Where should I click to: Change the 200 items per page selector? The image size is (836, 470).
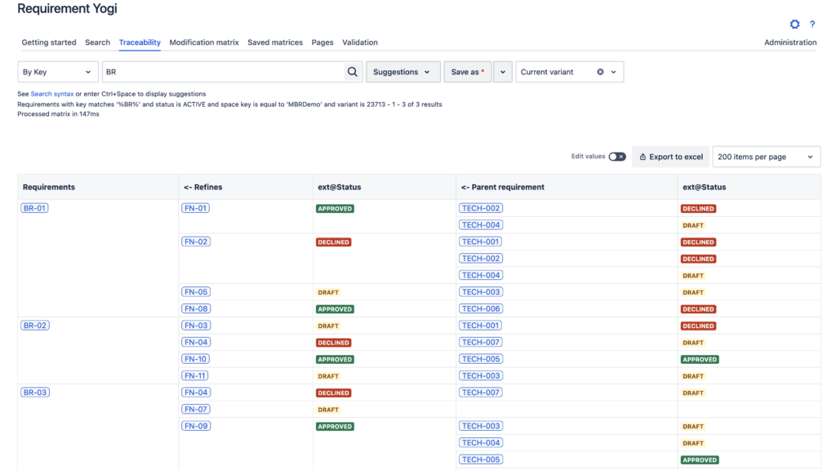[766, 157]
